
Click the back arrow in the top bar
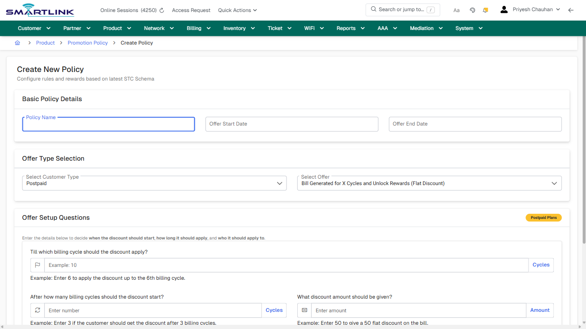(x=571, y=10)
